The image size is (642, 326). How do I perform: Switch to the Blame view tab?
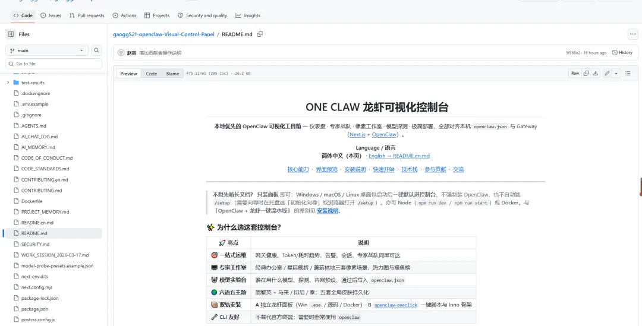pyautogui.click(x=172, y=74)
